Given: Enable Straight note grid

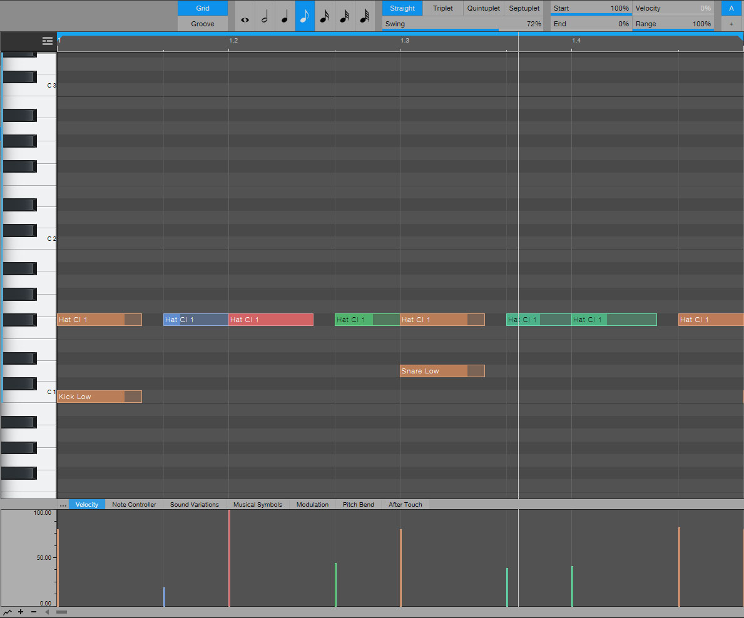Looking at the screenshot, I should point(402,8).
